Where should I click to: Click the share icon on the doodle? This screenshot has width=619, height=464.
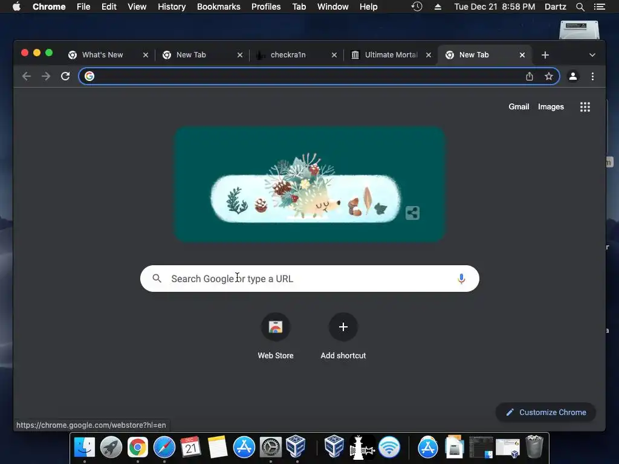412,213
